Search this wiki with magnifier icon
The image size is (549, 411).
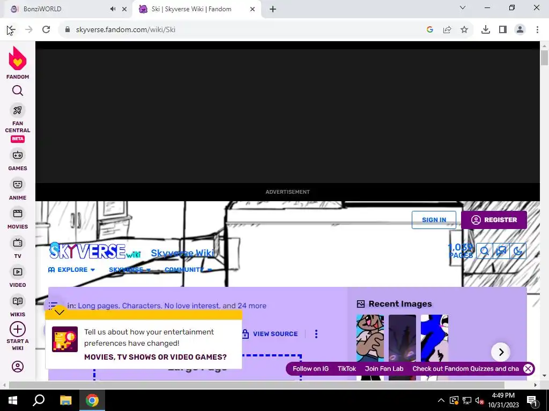click(485, 251)
